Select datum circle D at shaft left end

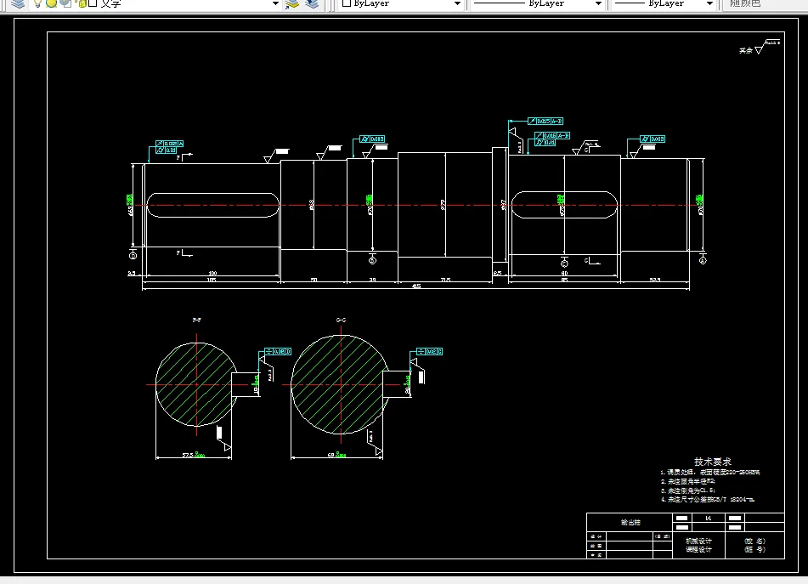(133, 256)
